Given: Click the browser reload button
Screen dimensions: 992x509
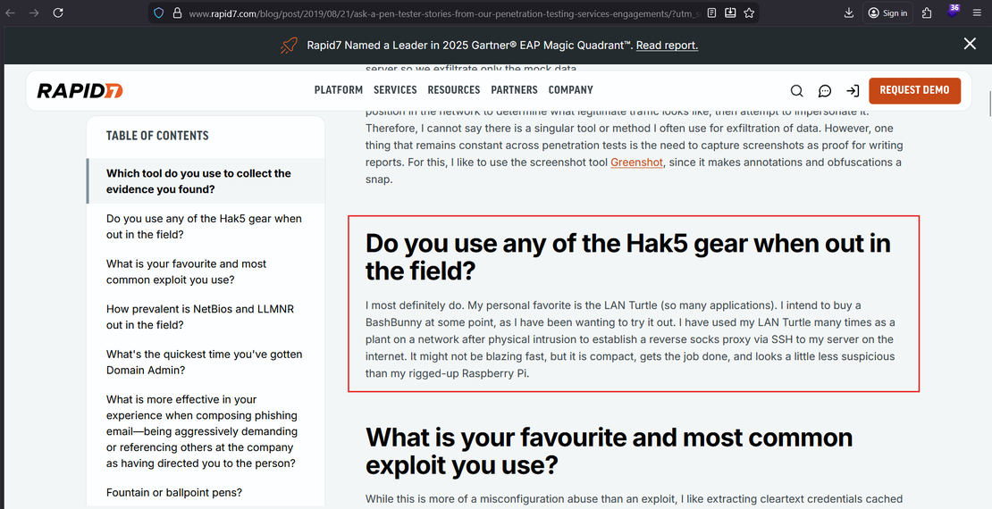Looking at the screenshot, I should tap(58, 13).
